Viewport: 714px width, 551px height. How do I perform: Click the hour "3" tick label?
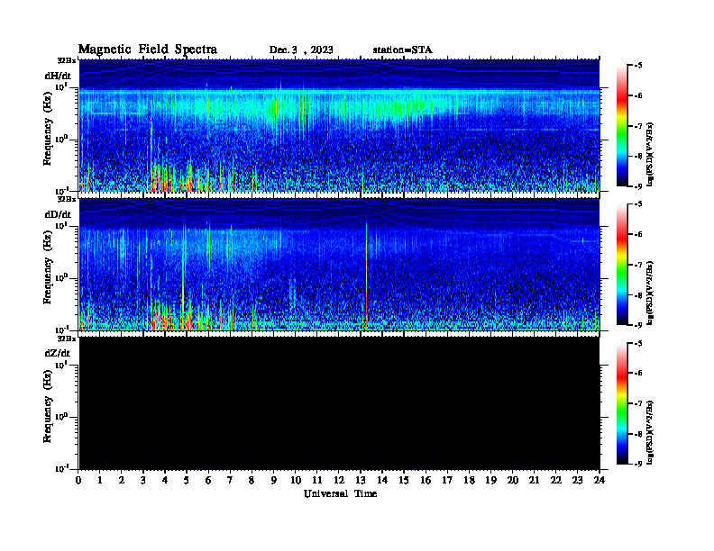pyautogui.click(x=143, y=481)
